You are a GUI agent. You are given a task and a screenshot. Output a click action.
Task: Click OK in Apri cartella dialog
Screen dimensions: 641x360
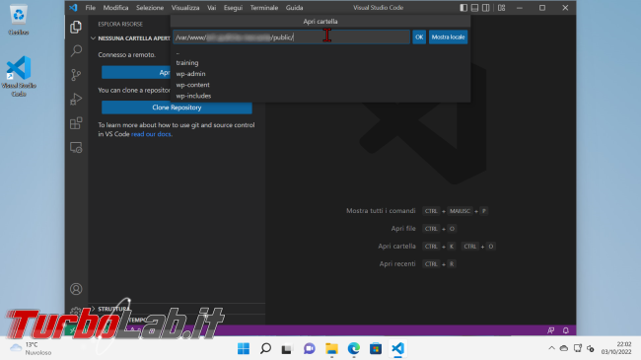(419, 37)
